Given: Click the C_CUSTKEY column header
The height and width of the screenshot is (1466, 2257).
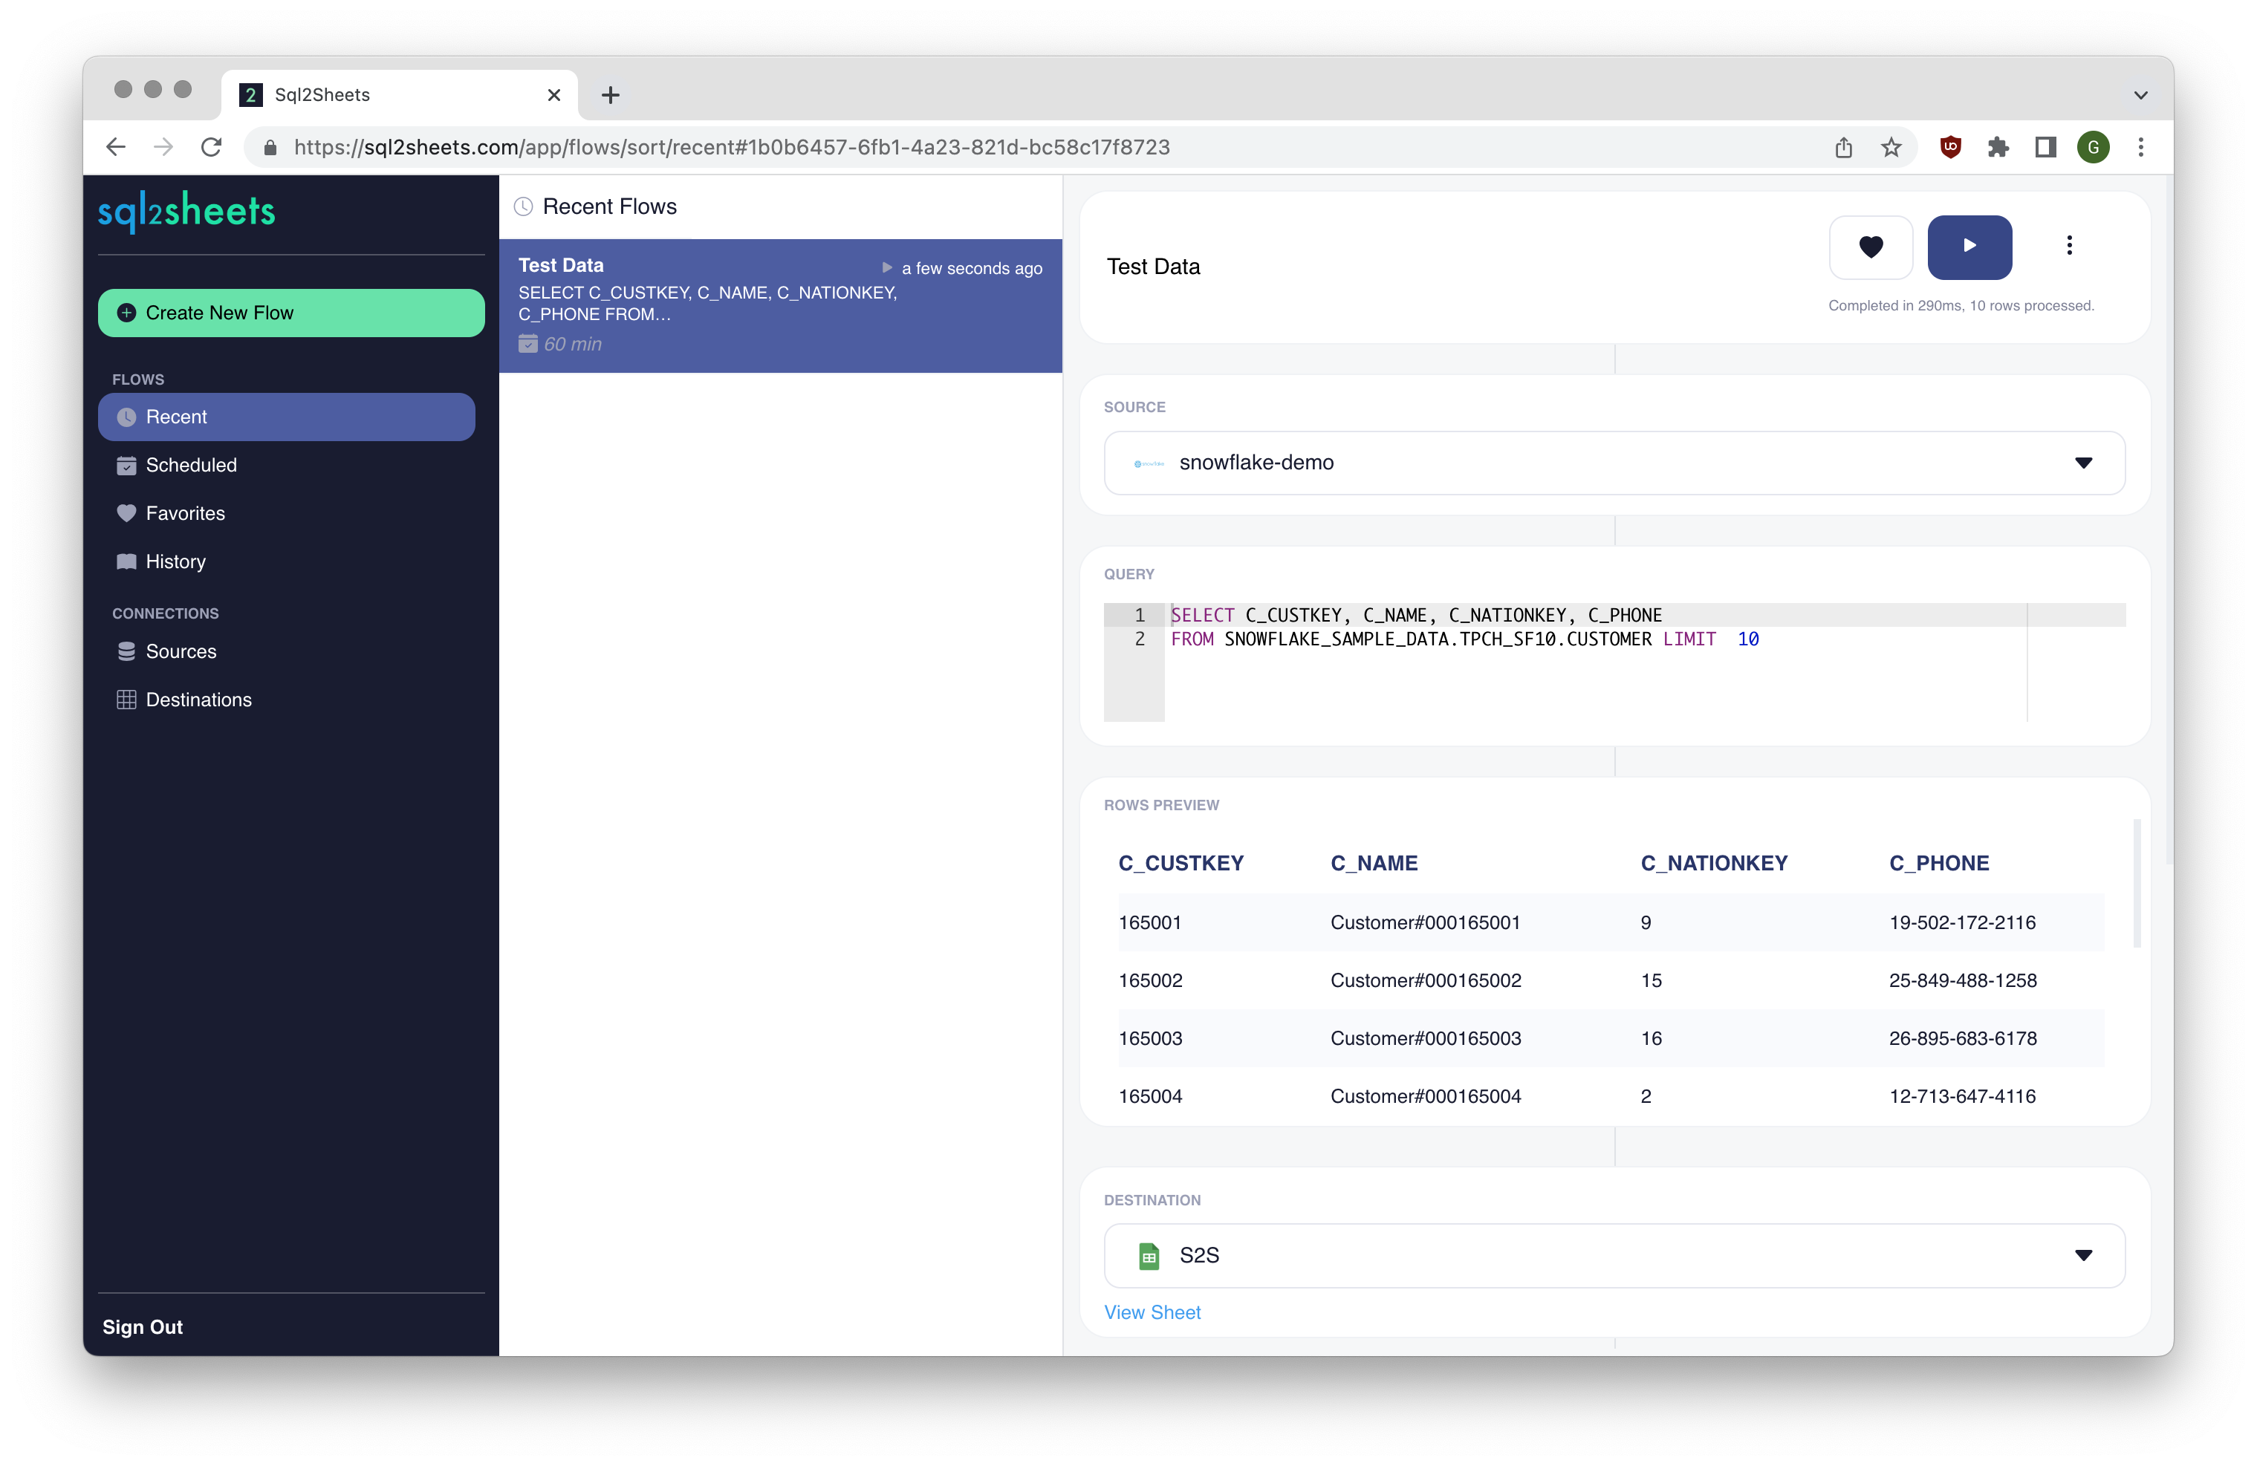Looking at the screenshot, I should point(1181,863).
